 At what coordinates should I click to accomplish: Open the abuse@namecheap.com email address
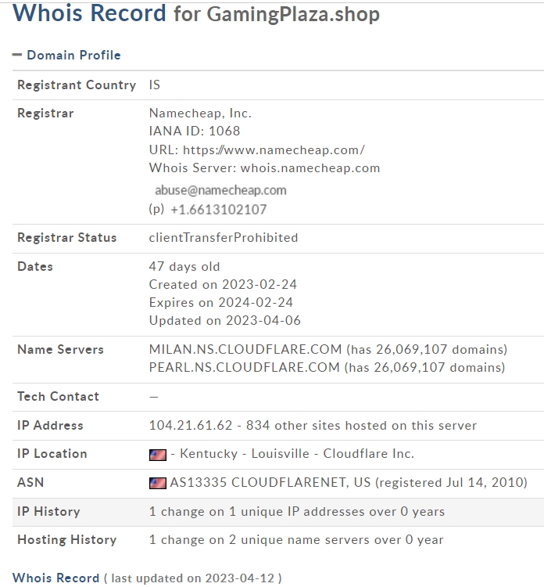click(x=220, y=190)
